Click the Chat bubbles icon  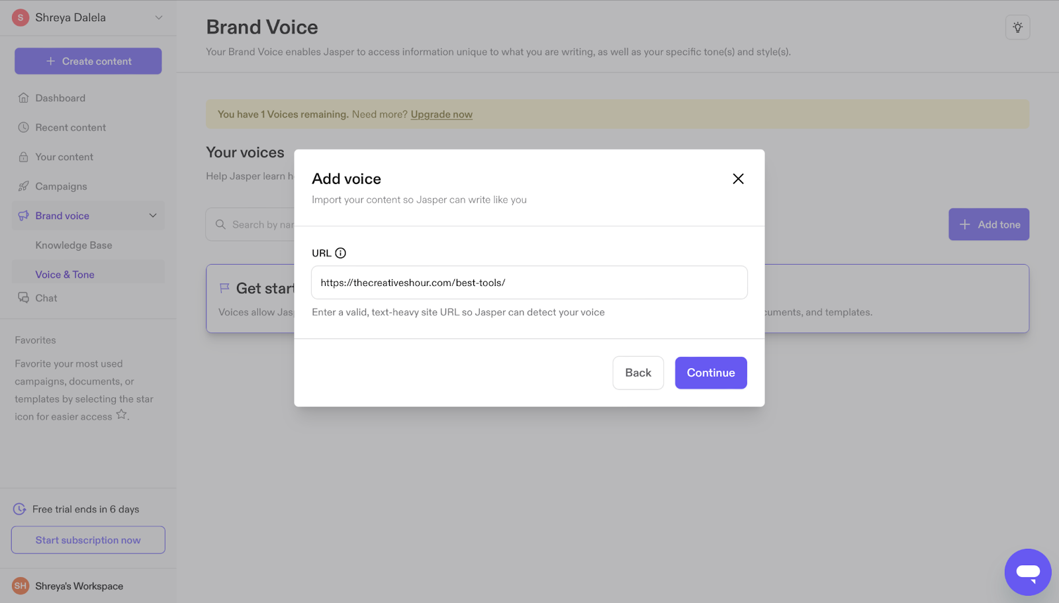coord(23,298)
